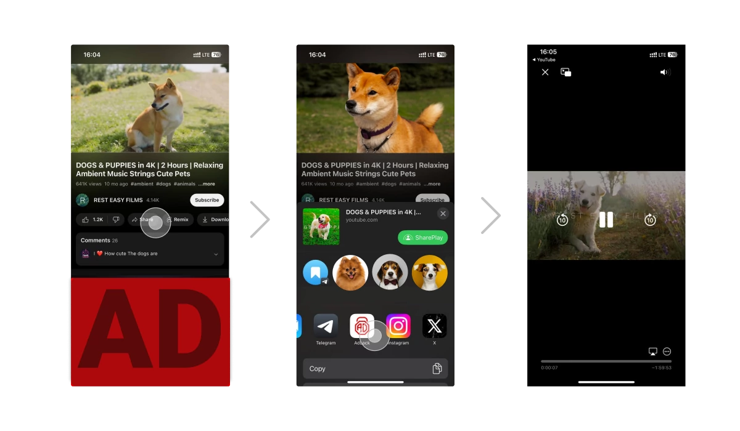This screenshot has width=740, height=431.
Task: Pause the playing video
Action: (x=606, y=220)
